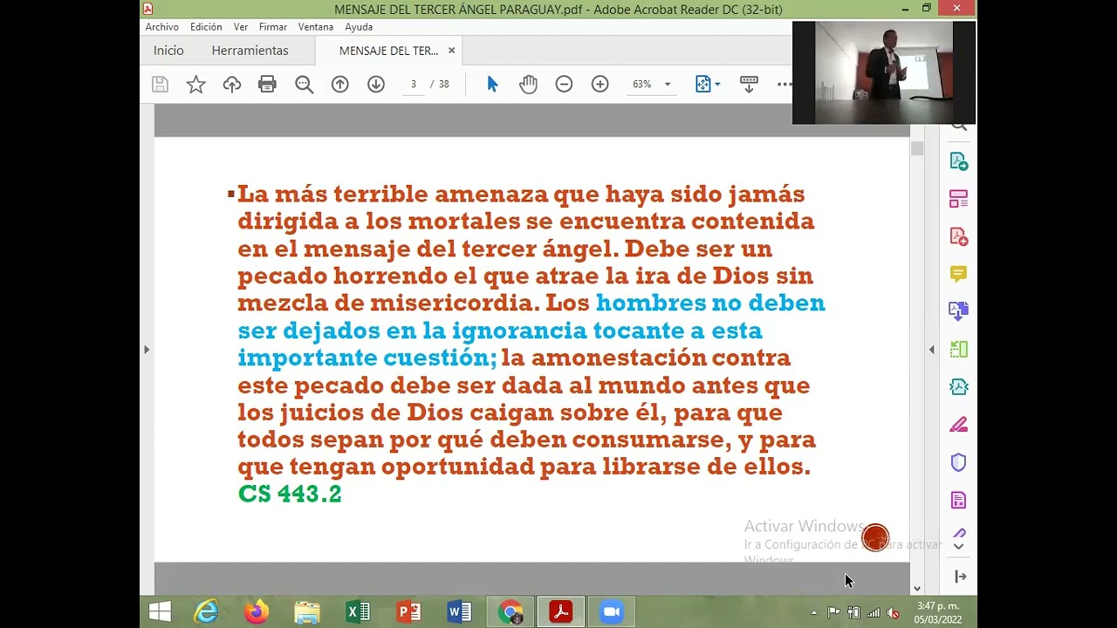Viewport: 1117px width, 628px height.
Task: Select the MENSAJE DEL TER... document tab
Action: click(388, 51)
